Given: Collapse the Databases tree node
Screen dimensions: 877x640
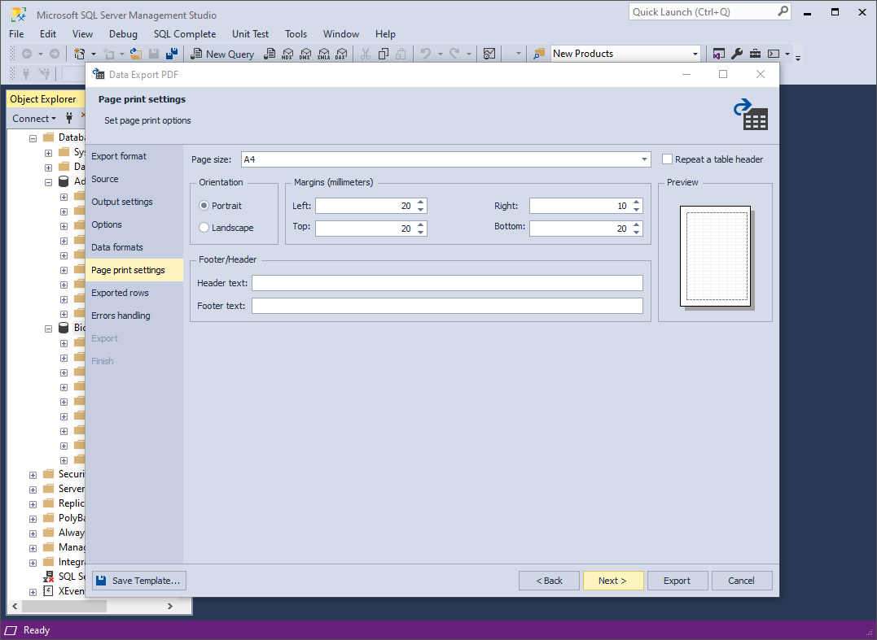Looking at the screenshot, I should tap(33, 137).
